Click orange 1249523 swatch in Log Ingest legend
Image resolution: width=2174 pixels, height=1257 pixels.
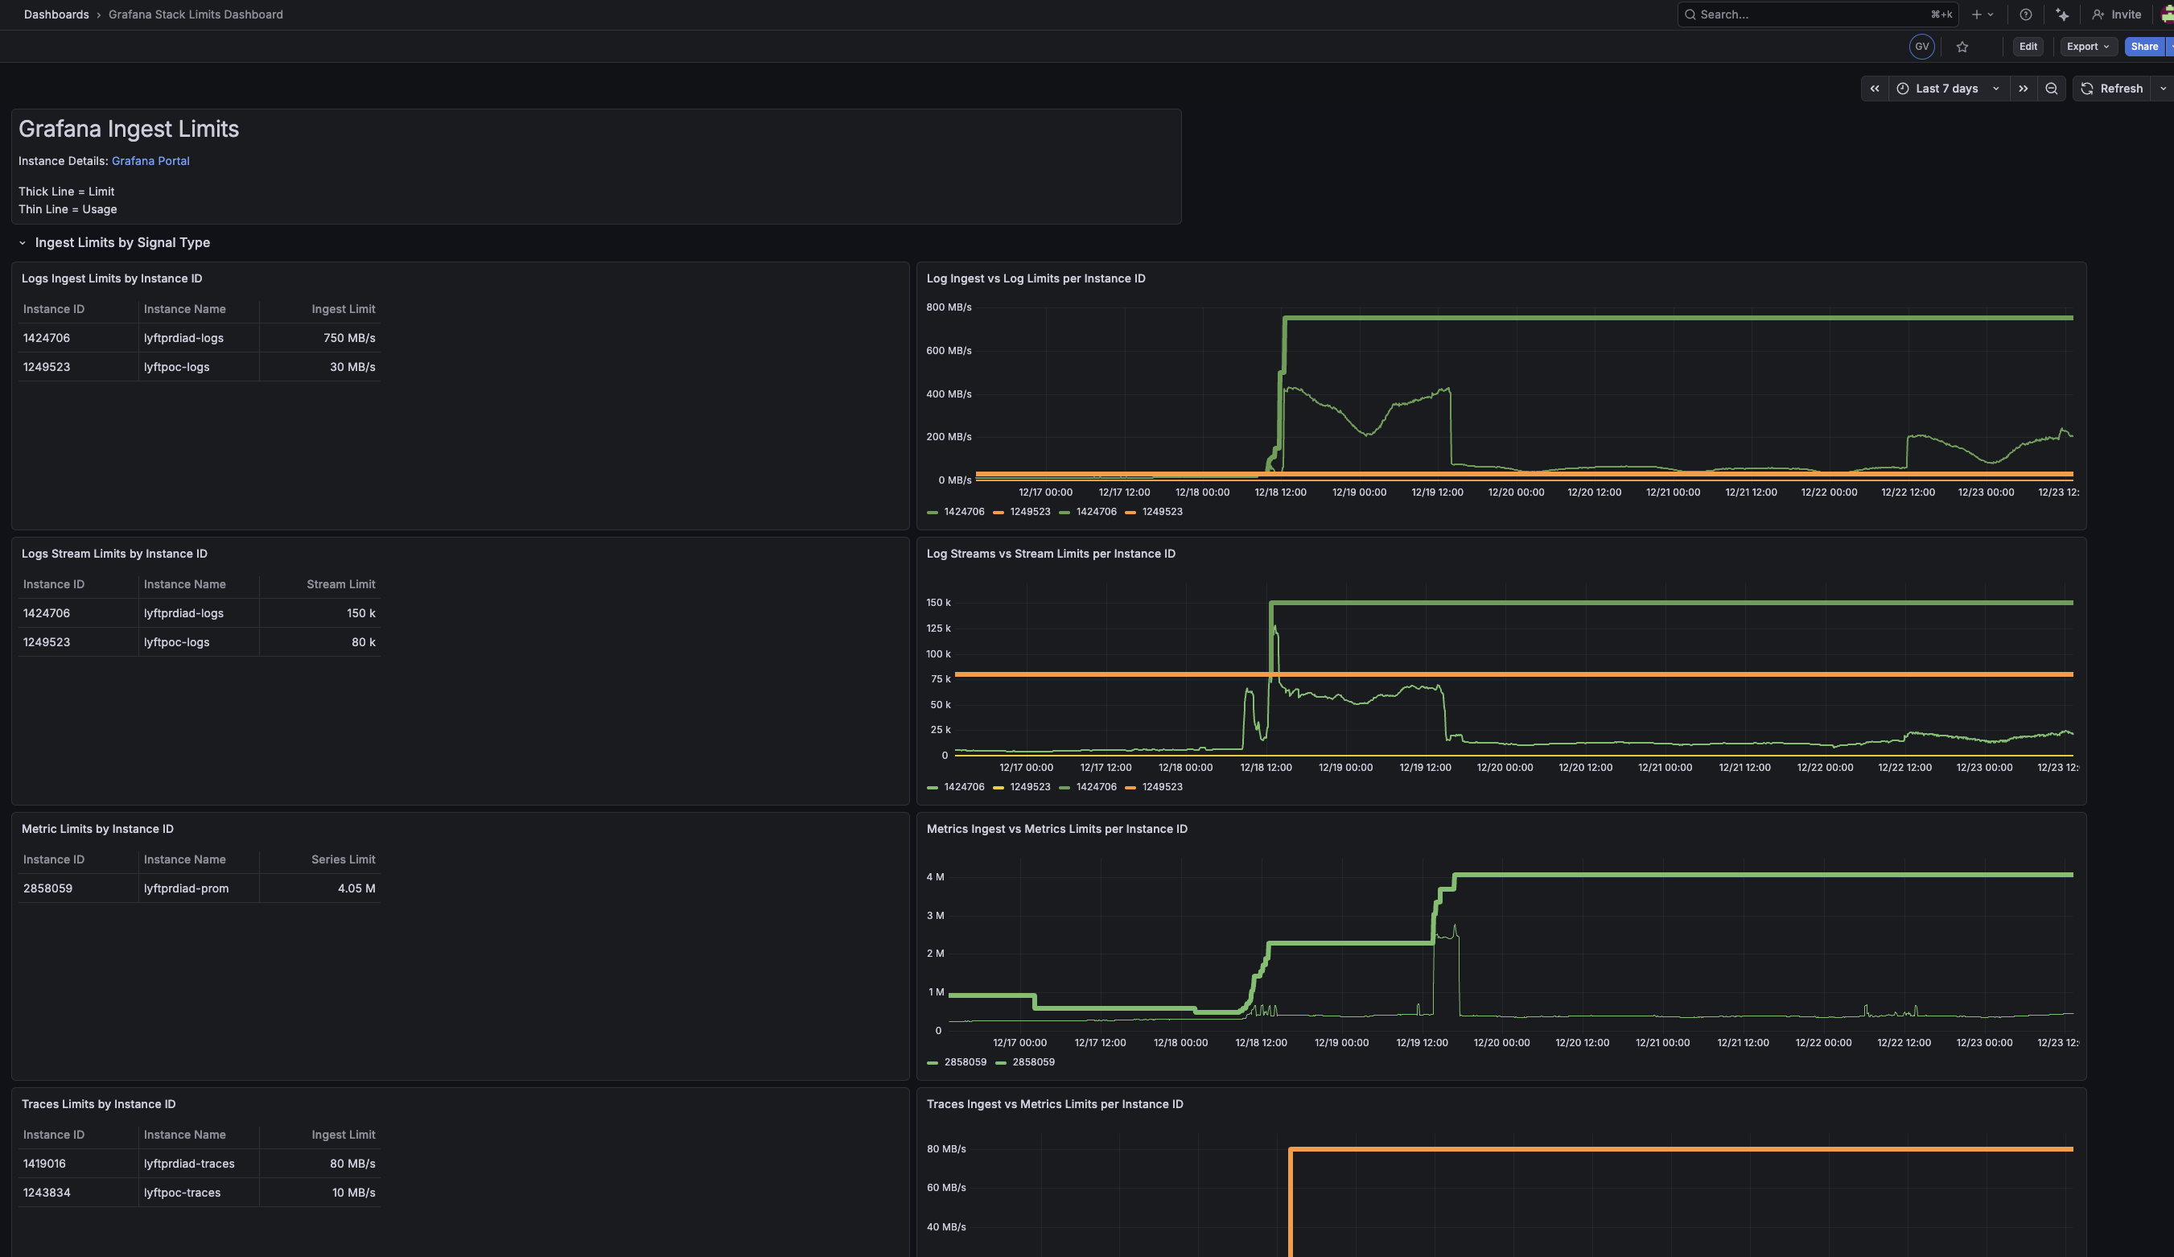point(999,513)
